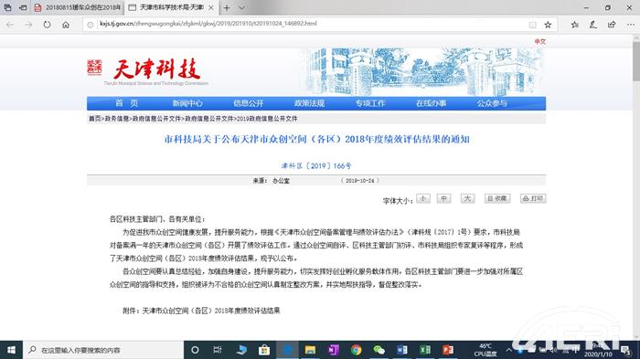The width and height of the screenshot is (640, 359).
Task: Open WeChat from taskbar
Action: (379, 350)
